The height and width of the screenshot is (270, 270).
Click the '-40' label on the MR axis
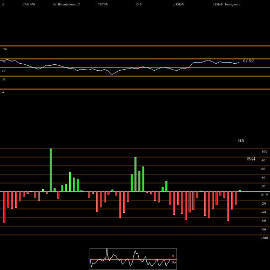coord(264,212)
